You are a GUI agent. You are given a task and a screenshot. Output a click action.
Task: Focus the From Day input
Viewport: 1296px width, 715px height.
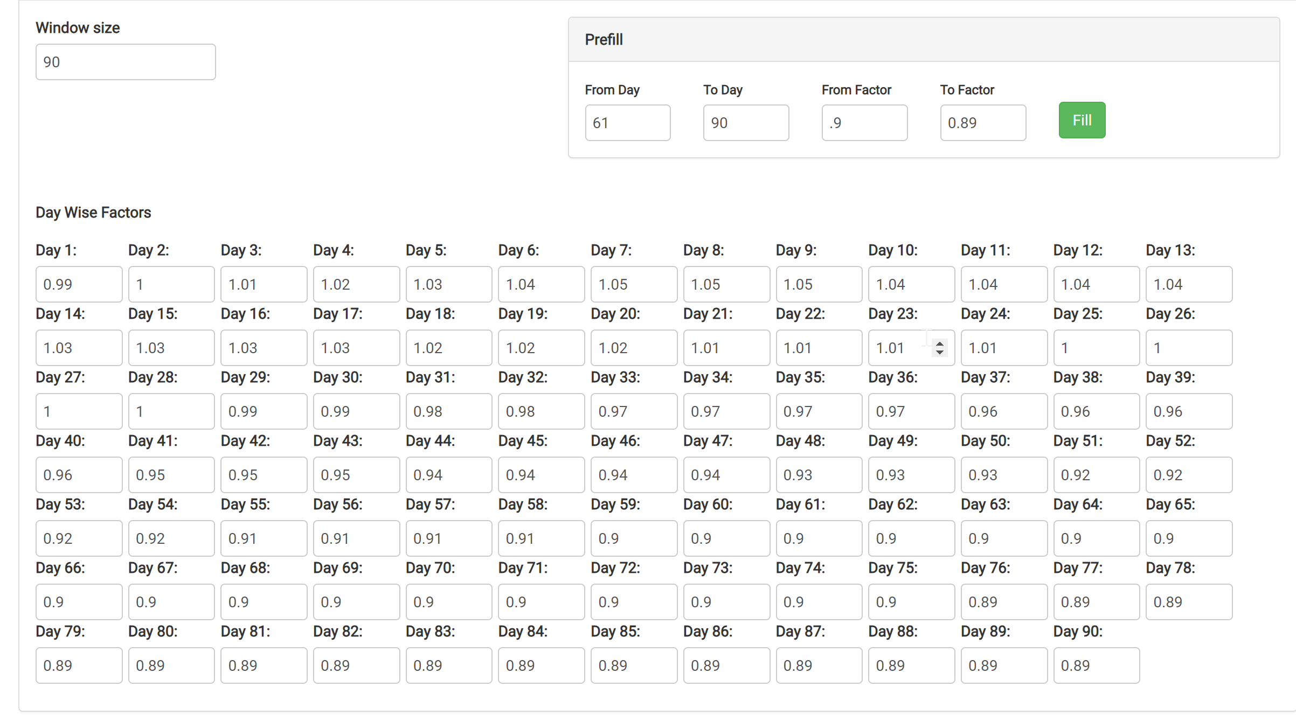click(627, 123)
